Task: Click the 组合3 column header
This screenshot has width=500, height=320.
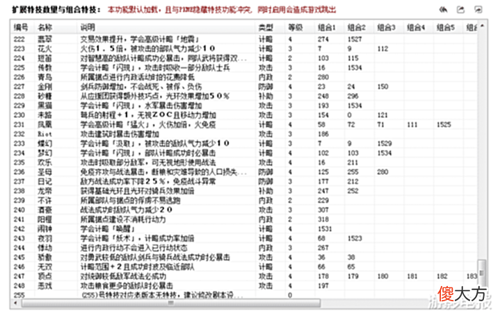Action: [386, 27]
